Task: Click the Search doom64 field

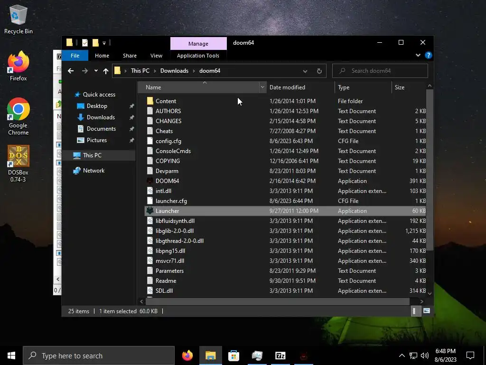Action: 380,71
